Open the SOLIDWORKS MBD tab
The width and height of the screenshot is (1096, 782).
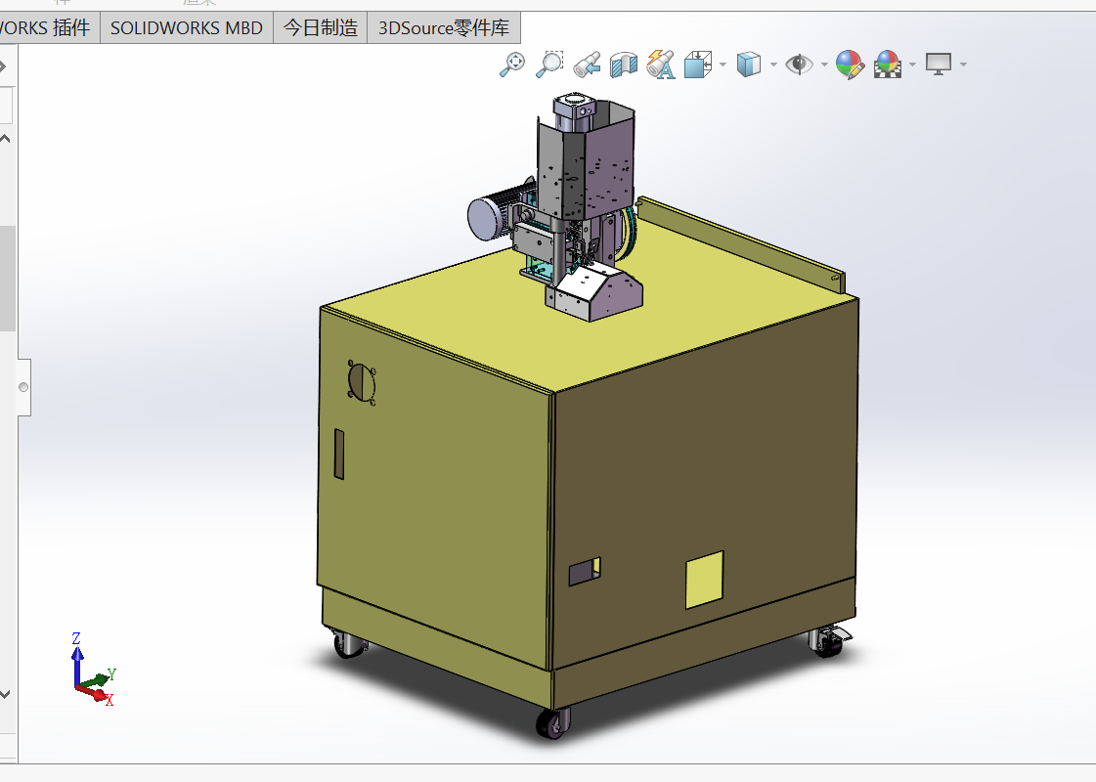pyautogui.click(x=187, y=28)
